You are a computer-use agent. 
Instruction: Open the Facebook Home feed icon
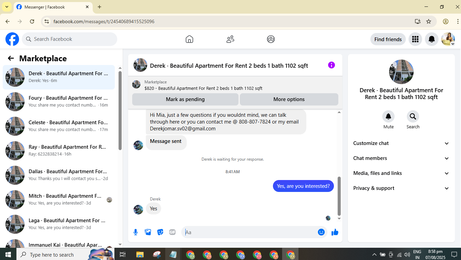[x=189, y=39]
